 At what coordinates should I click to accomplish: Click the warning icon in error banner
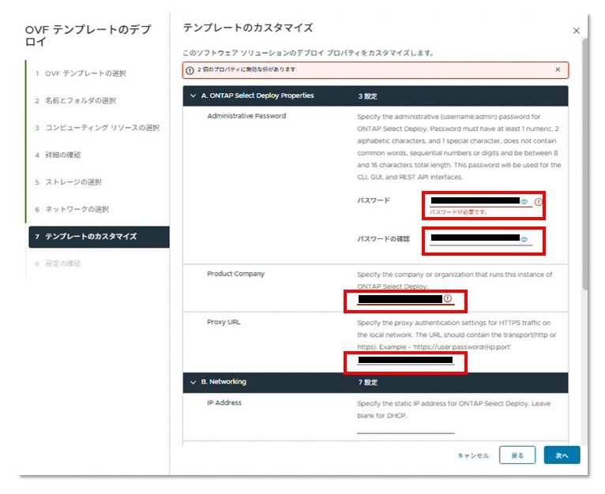coord(190,69)
